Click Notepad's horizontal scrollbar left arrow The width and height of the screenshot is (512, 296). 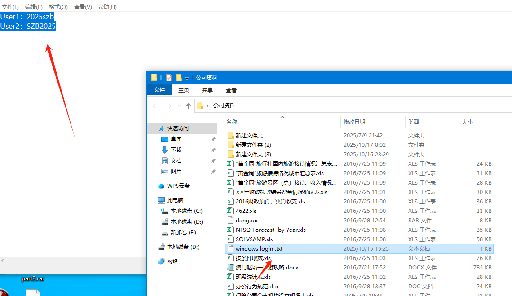(3, 261)
